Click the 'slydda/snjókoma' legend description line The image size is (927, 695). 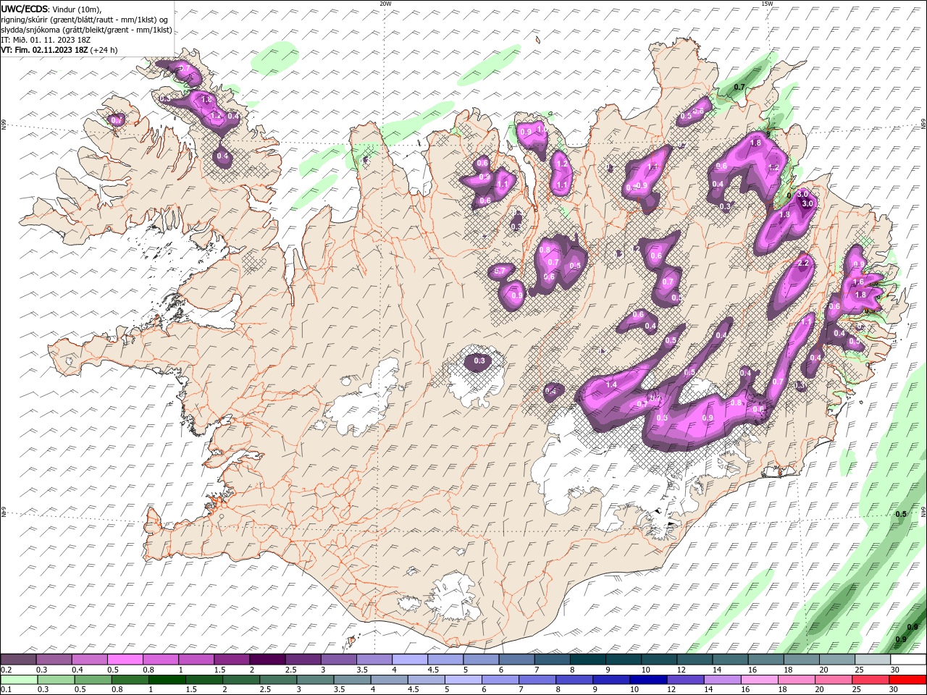tap(86, 30)
